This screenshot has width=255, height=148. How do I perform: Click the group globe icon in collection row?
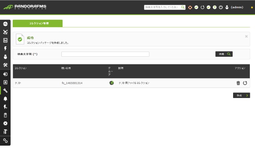(112, 83)
